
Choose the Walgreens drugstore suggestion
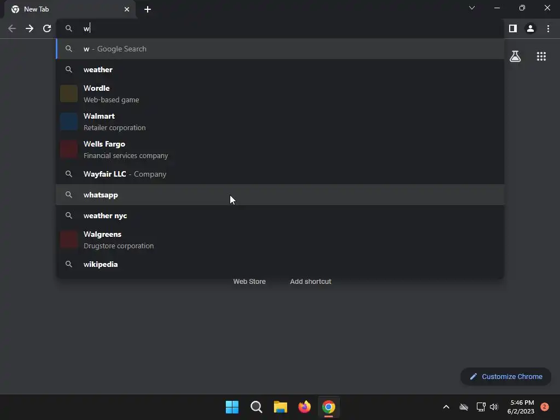coord(280,240)
